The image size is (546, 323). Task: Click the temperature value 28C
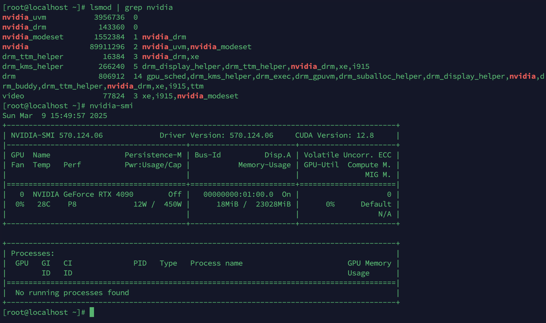tap(44, 204)
